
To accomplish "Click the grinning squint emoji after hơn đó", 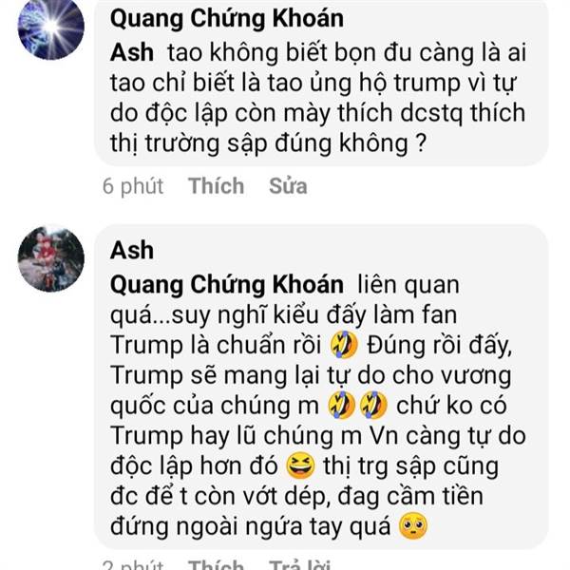I will 300,466.
